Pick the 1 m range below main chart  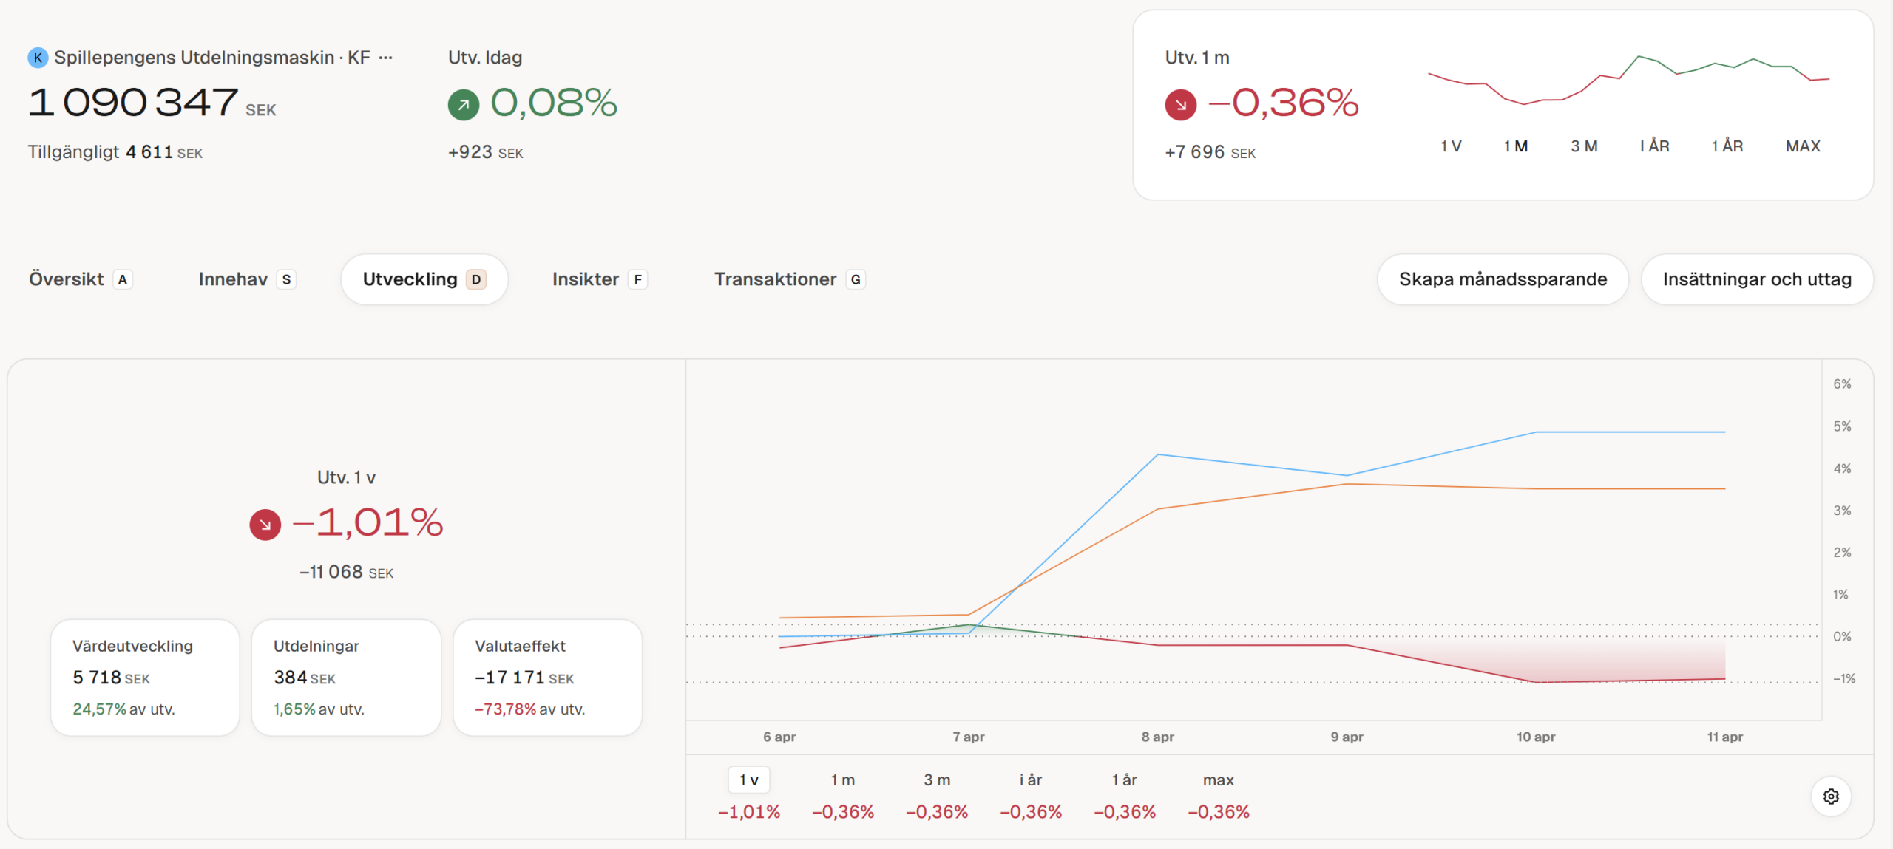click(842, 780)
